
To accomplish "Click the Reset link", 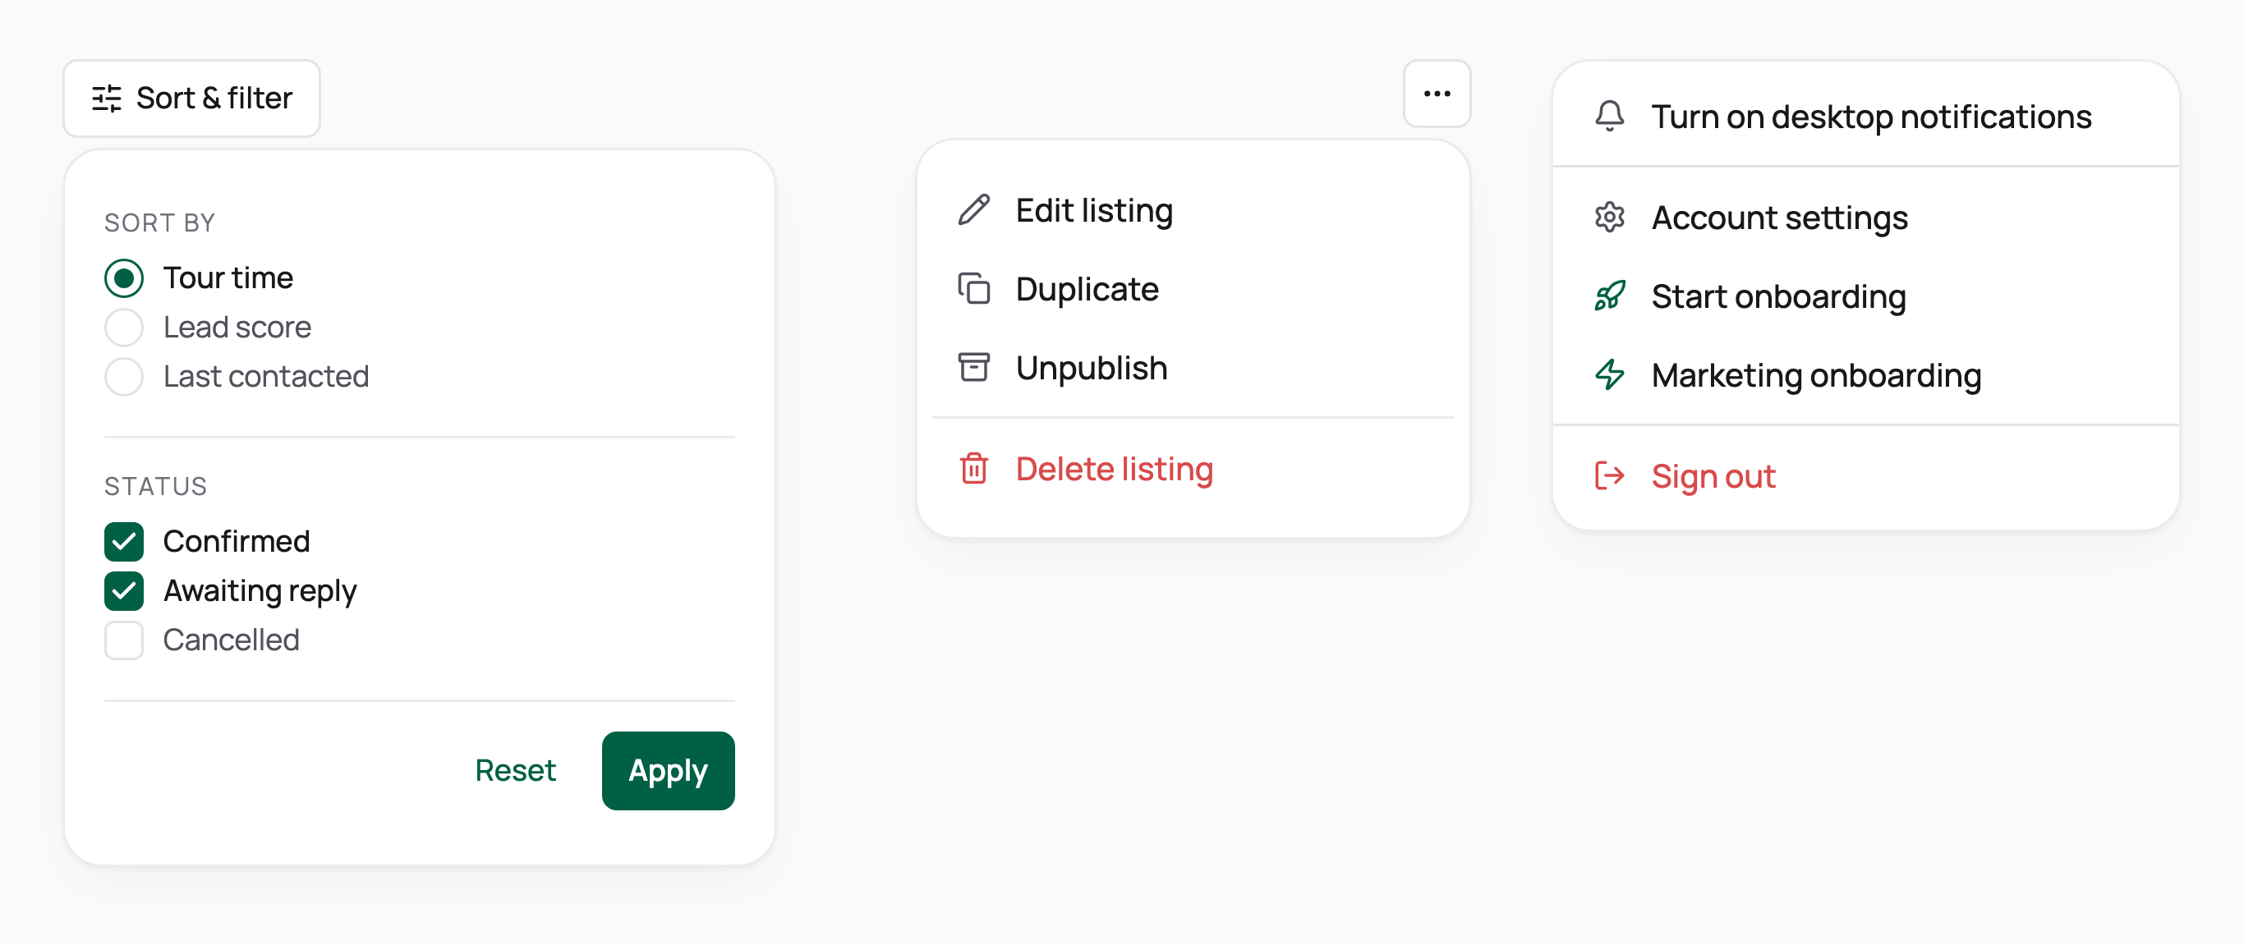I will coord(515,770).
